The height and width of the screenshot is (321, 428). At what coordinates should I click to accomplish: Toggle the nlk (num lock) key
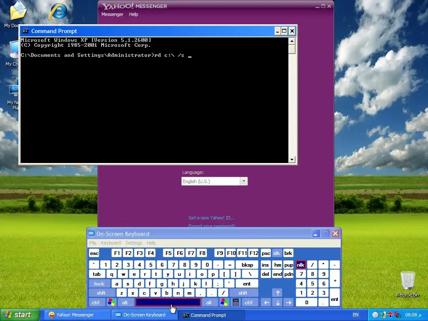(x=301, y=265)
